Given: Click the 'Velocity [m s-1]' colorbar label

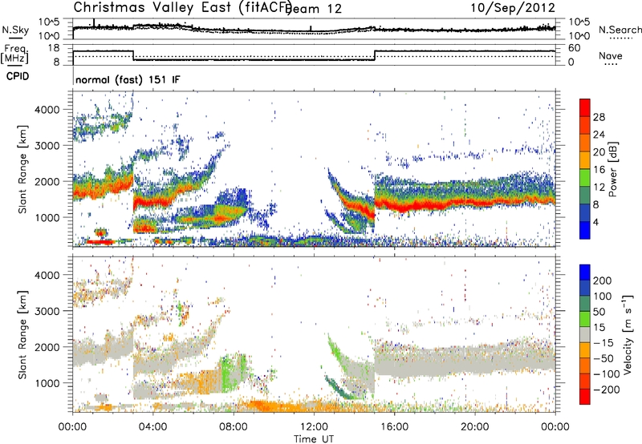Looking at the screenshot, I should tap(628, 334).
